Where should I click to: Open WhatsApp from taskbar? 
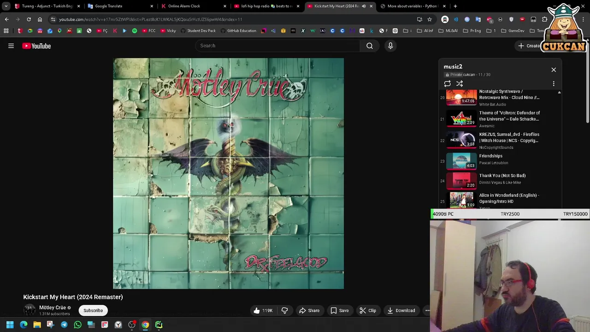77,325
